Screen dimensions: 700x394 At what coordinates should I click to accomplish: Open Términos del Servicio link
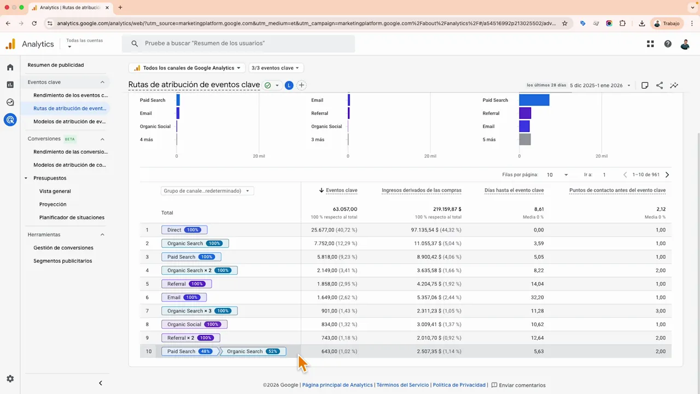coord(402,385)
